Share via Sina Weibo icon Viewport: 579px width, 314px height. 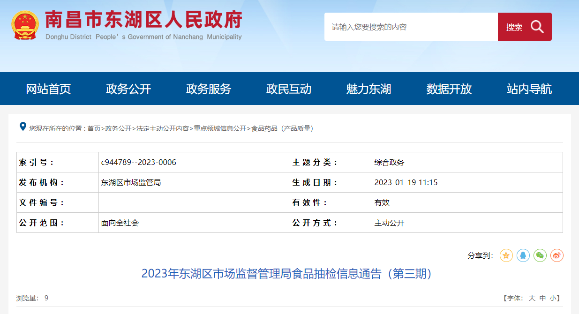tap(556, 255)
